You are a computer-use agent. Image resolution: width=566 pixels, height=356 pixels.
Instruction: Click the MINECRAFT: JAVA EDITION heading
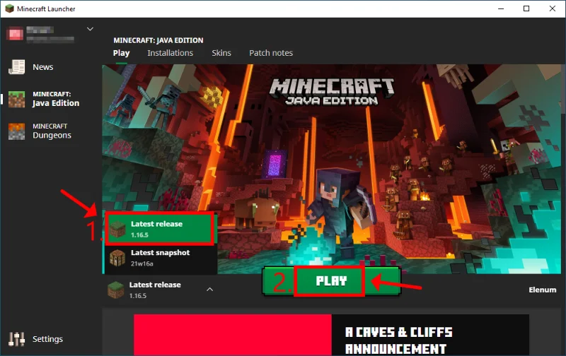[x=158, y=40]
